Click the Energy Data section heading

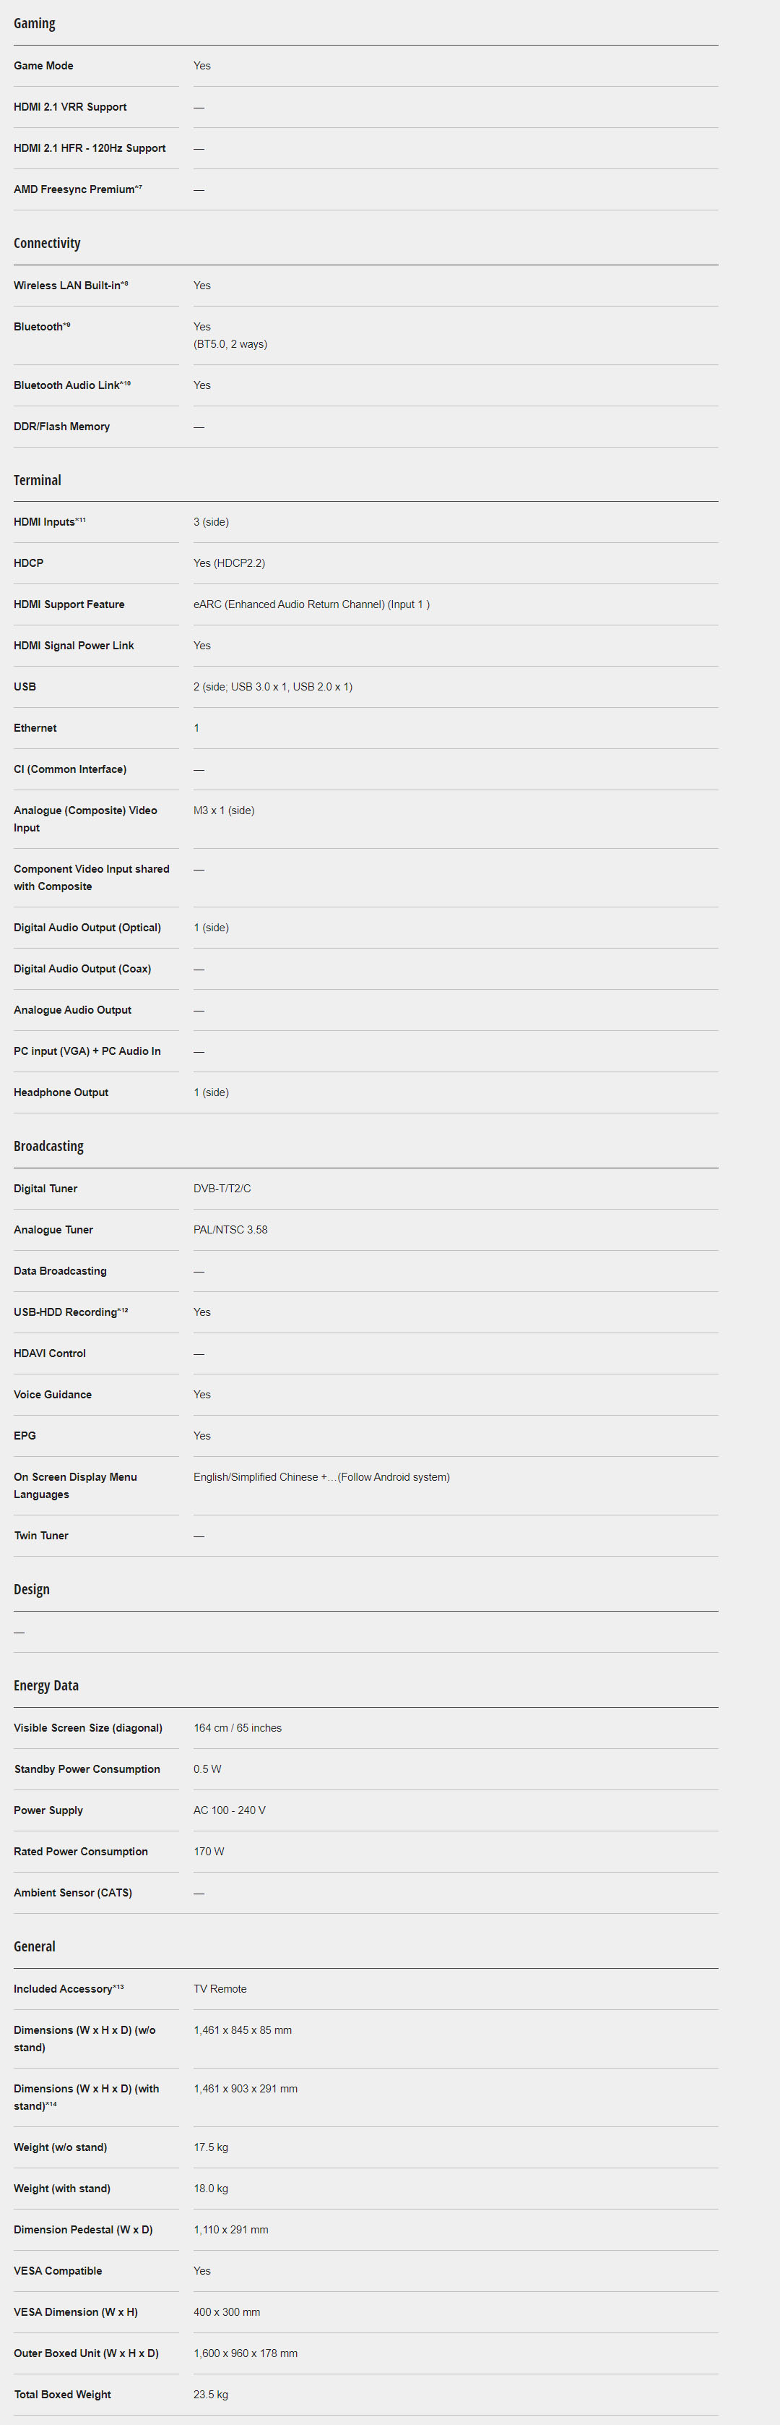pos(45,1685)
